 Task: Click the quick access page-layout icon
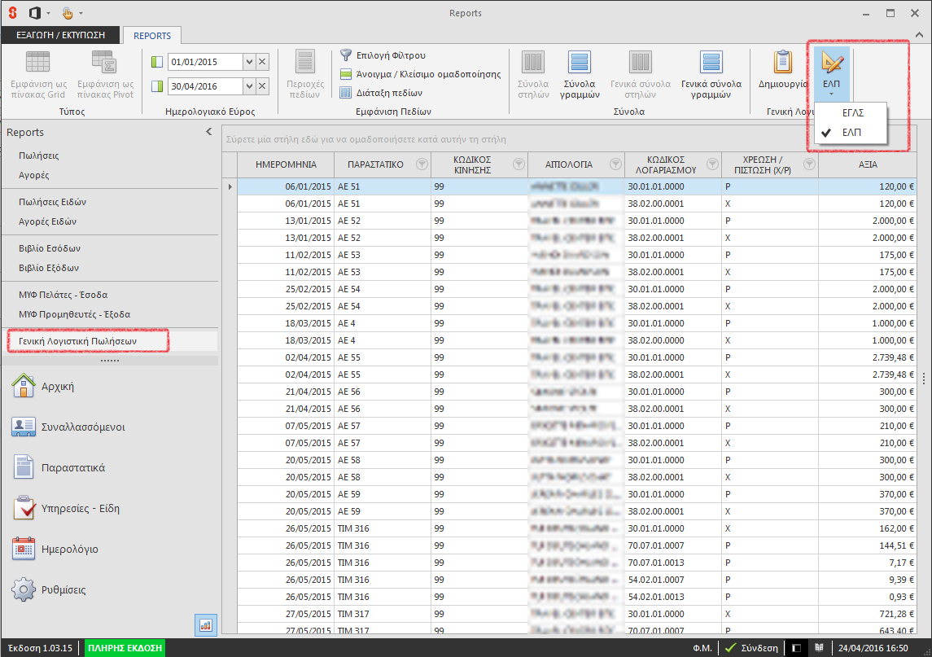coord(35,12)
